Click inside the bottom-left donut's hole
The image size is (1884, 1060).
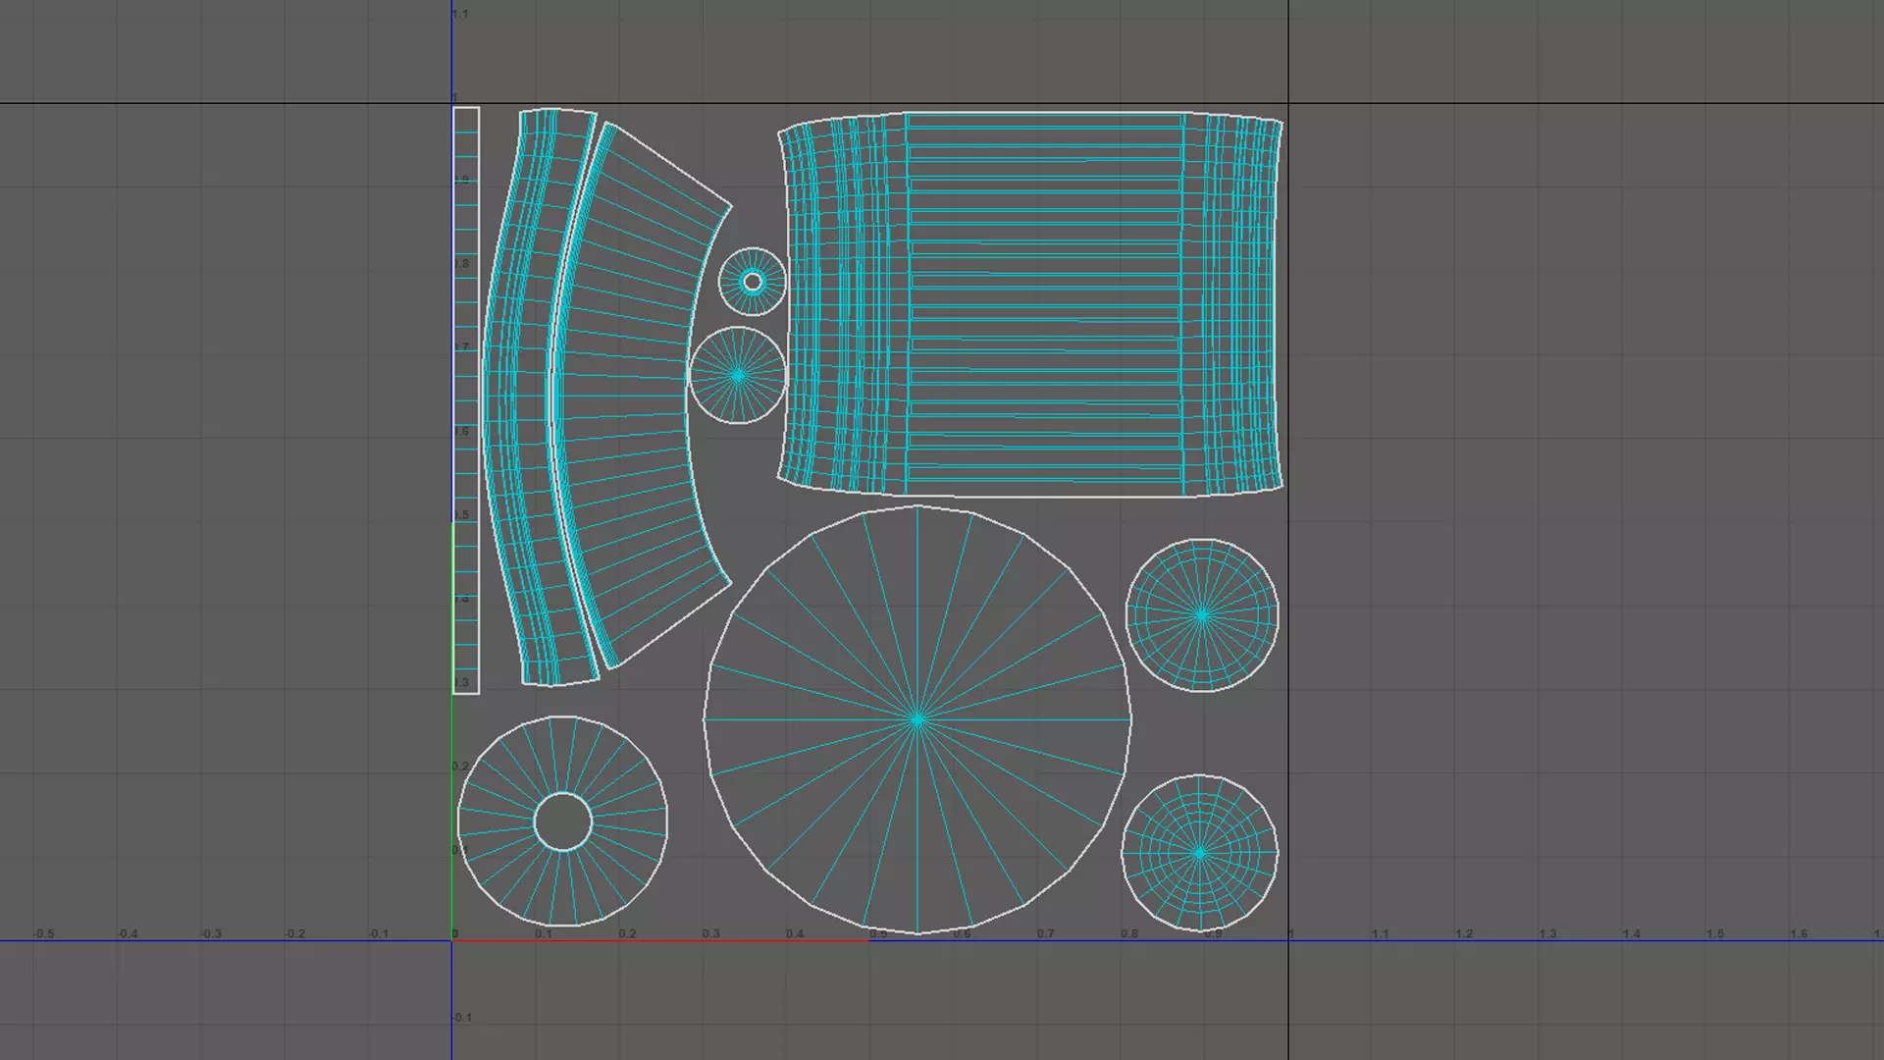click(563, 822)
